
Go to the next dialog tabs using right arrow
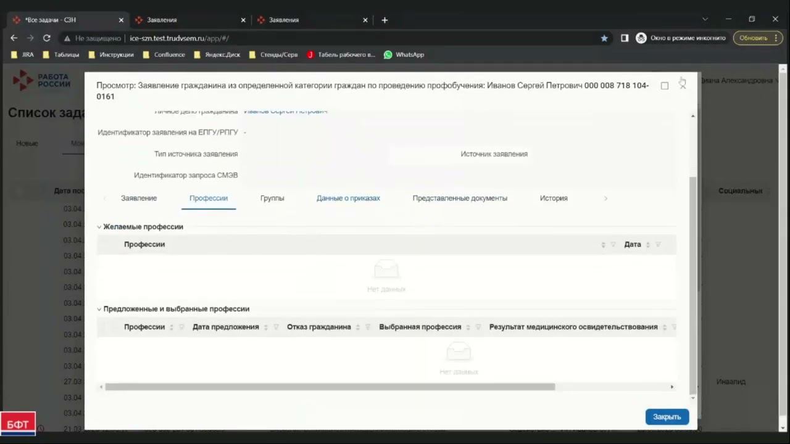pyautogui.click(x=605, y=199)
